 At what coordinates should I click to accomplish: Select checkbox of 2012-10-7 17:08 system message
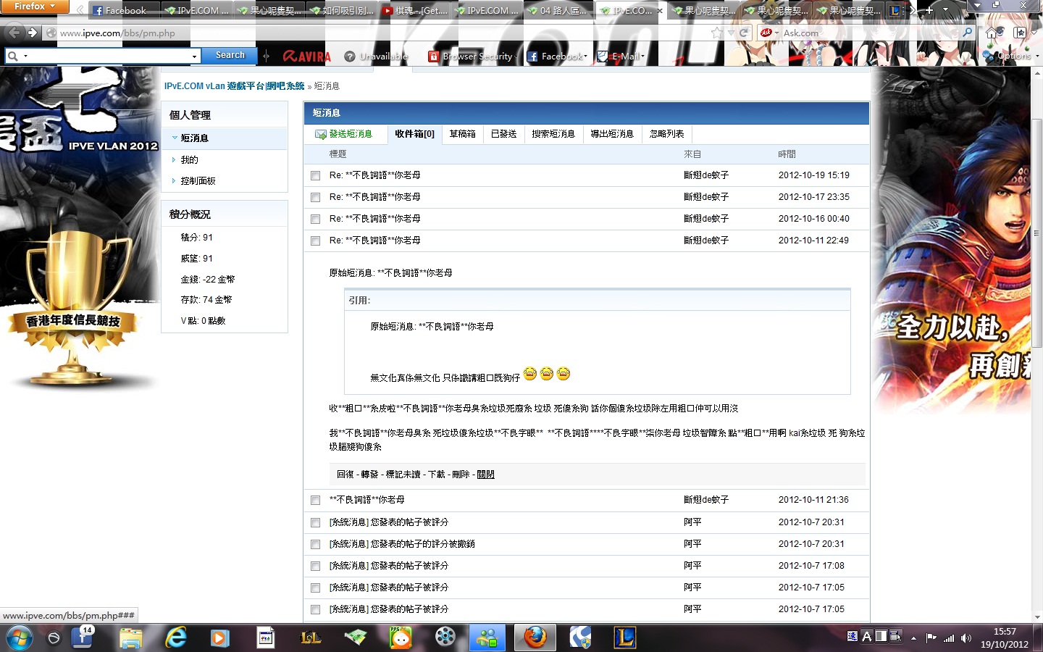tap(315, 566)
